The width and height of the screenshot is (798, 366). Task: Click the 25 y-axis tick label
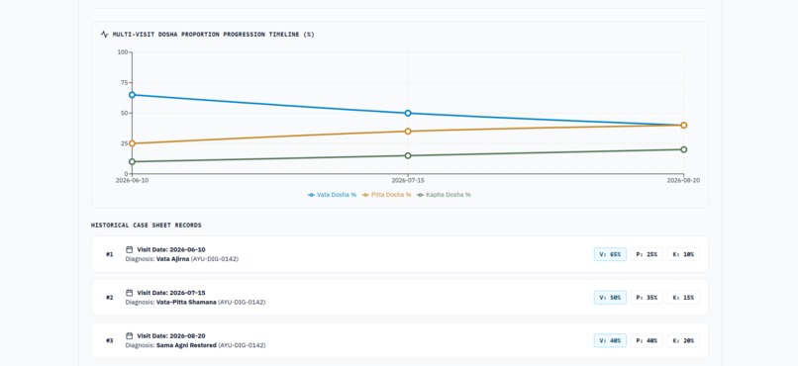(x=124, y=143)
